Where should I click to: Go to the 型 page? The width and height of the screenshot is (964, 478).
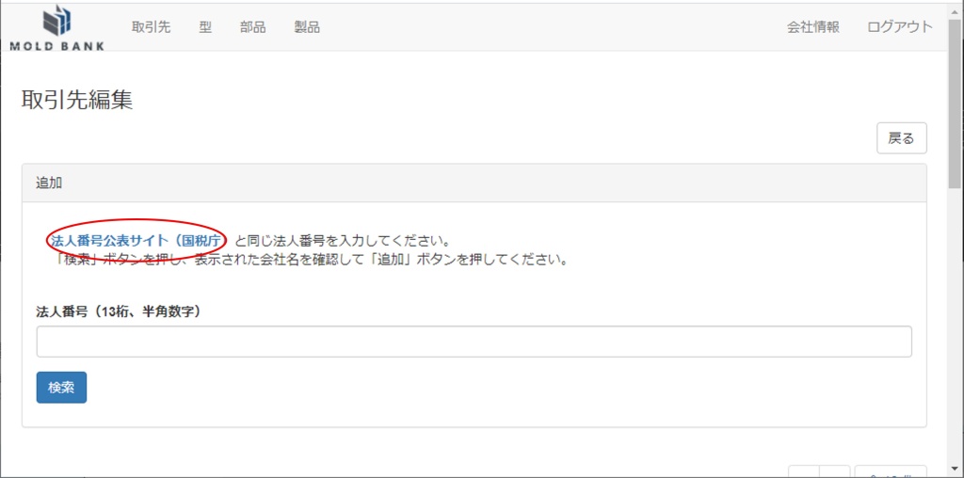click(205, 27)
